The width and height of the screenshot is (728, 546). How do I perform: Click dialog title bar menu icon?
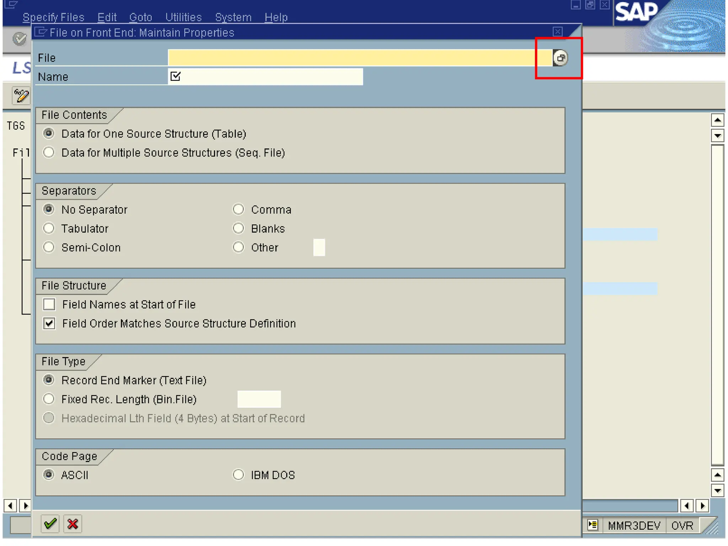click(41, 32)
